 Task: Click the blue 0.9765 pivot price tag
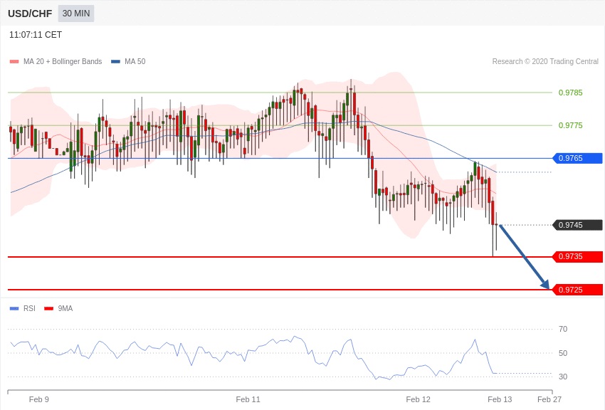(577, 158)
